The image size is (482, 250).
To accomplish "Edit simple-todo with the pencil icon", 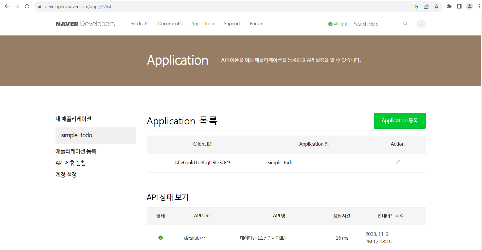I will coord(398,162).
